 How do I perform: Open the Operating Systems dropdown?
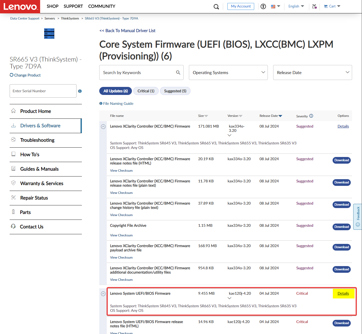(x=228, y=72)
